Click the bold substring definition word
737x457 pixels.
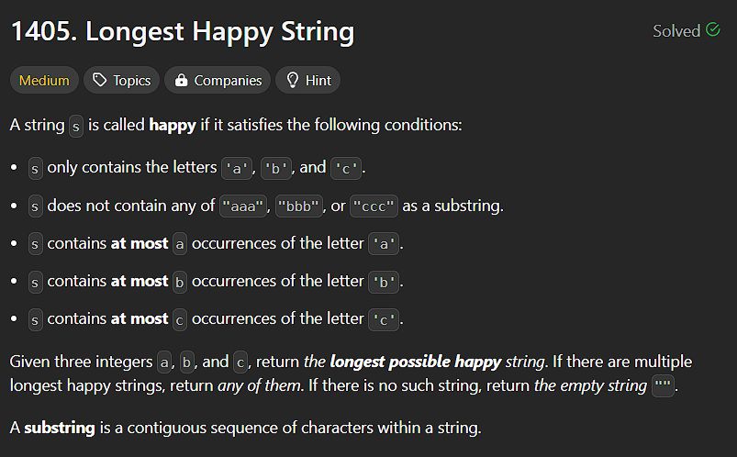tap(60, 428)
